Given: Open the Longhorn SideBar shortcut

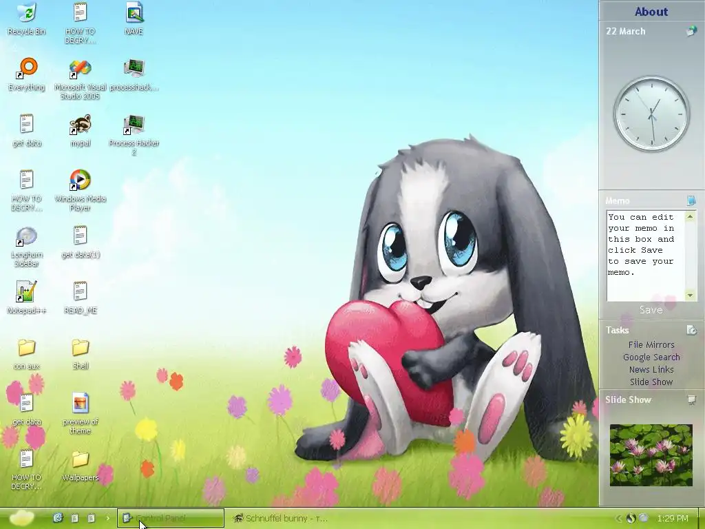Looking at the screenshot, I should [x=27, y=247].
